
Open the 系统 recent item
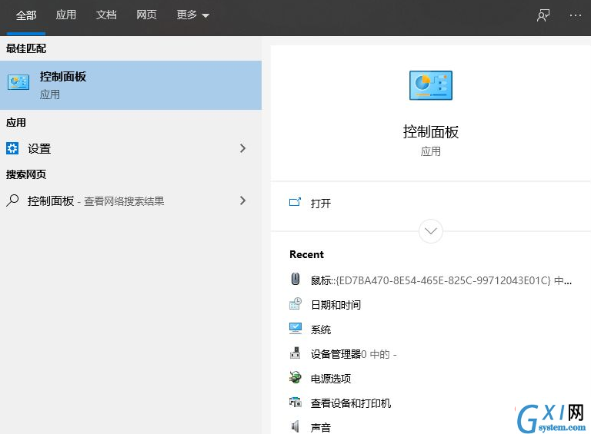pyautogui.click(x=320, y=330)
